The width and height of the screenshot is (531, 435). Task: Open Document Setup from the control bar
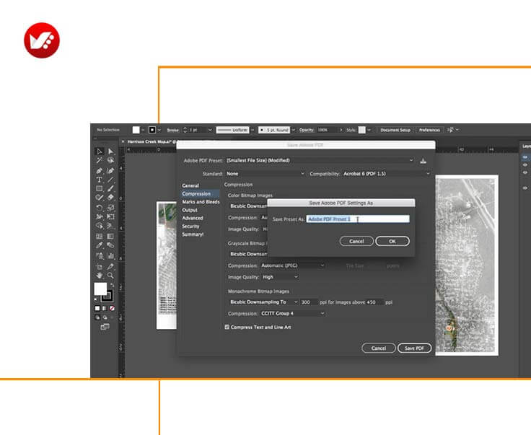tap(395, 130)
